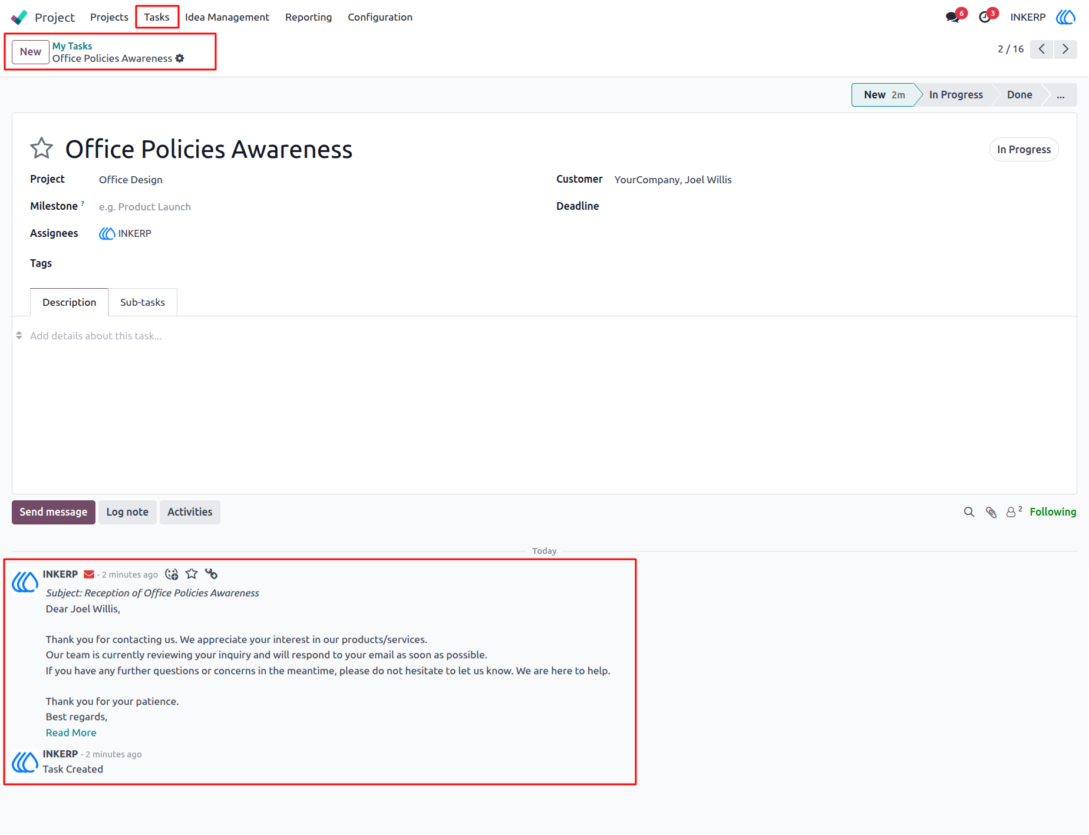Toggle the Following subscription
Viewport: 1089px width, 835px height.
1052,512
